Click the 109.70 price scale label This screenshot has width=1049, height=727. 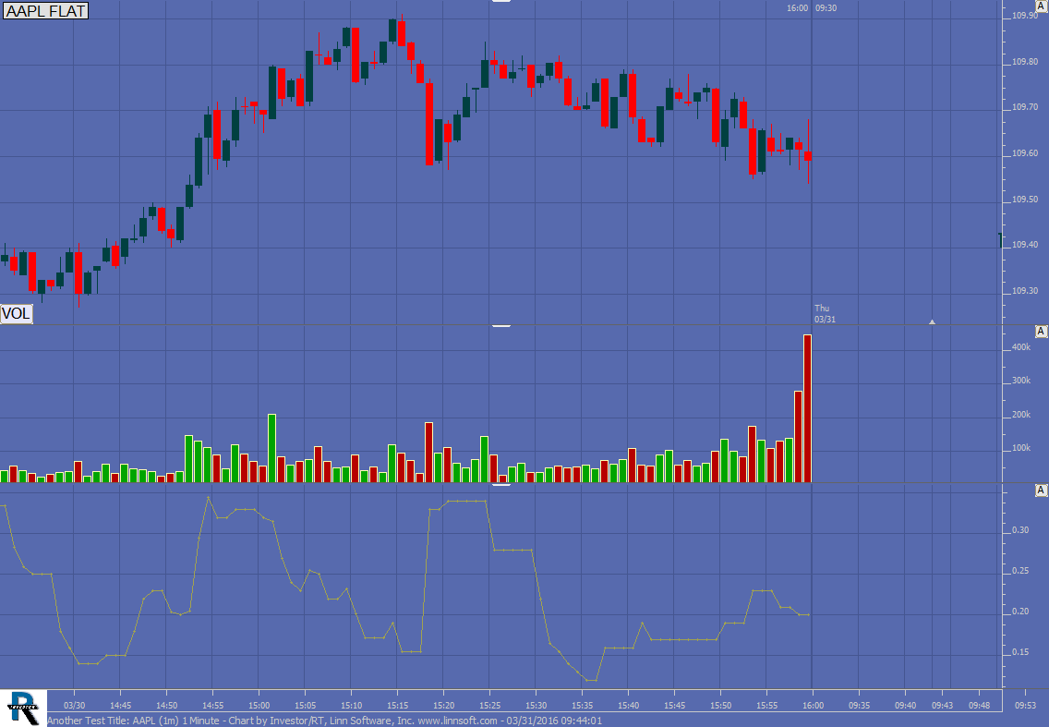click(x=1025, y=107)
